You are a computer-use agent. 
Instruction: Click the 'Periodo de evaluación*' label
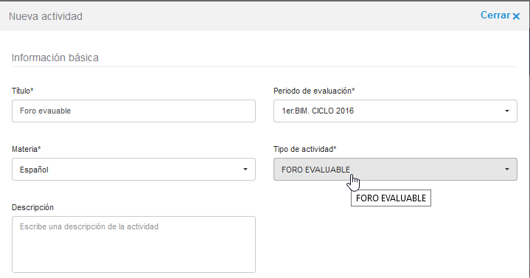314,91
